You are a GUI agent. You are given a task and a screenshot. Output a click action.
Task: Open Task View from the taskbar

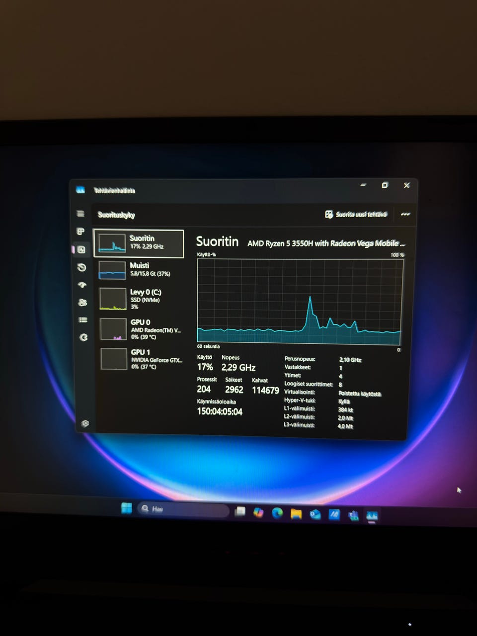240,511
